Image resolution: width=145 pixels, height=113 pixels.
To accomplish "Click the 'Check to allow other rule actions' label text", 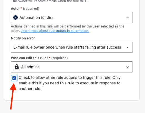I will pyautogui.click(x=70, y=83).
